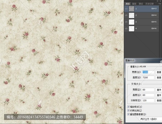The width and height of the screenshot is (162, 124).
Task: Toggle visibility of channel 3
Action: click(126, 22)
